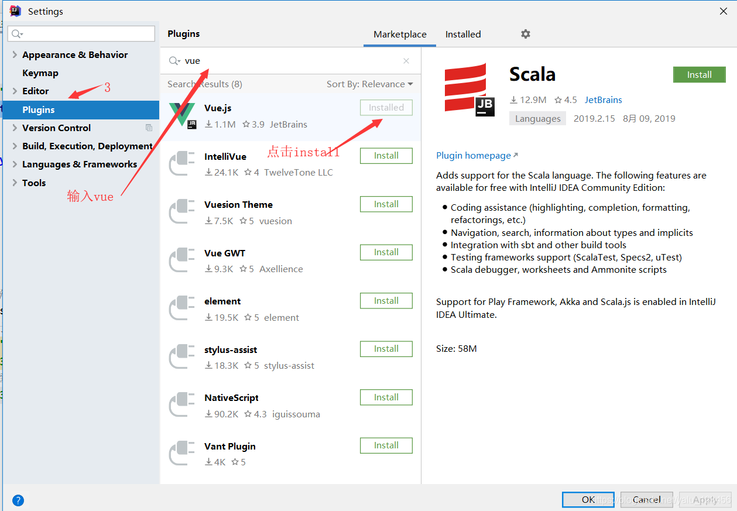The width and height of the screenshot is (737, 511).
Task: Click the IntelliVue plugin plug icon
Action: [x=182, y=164]
